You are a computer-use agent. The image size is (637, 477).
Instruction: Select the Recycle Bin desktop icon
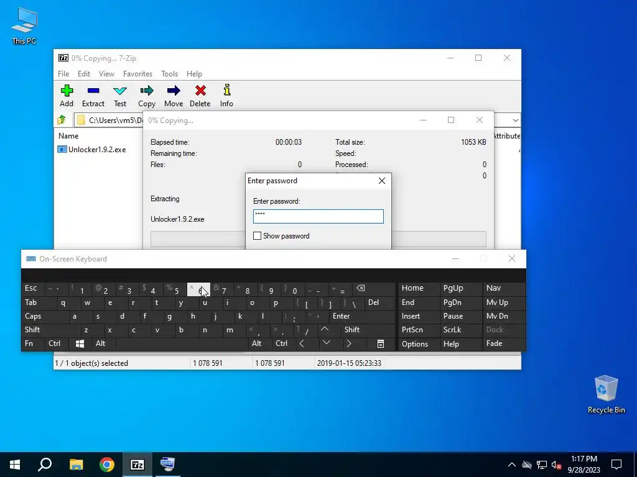[606, 394]
